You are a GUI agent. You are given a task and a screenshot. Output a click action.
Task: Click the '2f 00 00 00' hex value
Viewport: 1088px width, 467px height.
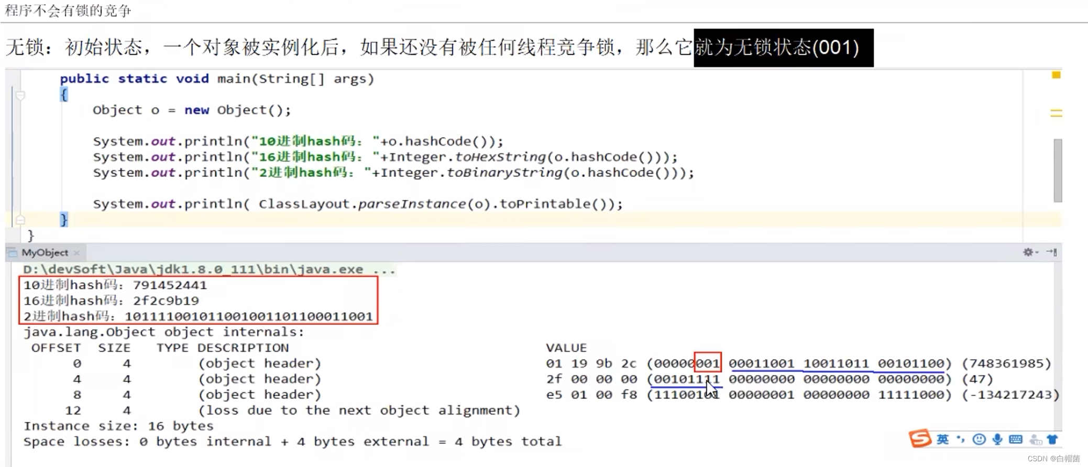coord(591,379)
